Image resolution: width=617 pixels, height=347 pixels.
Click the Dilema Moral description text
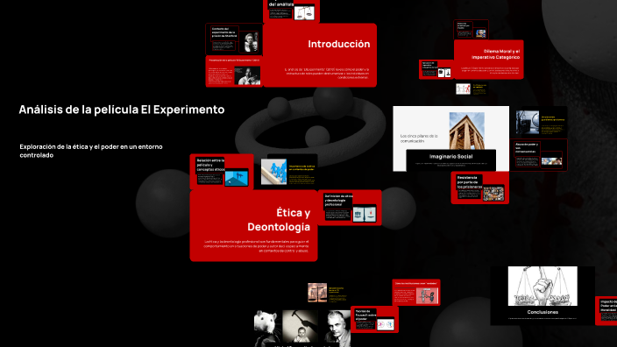tap(490, 70)
